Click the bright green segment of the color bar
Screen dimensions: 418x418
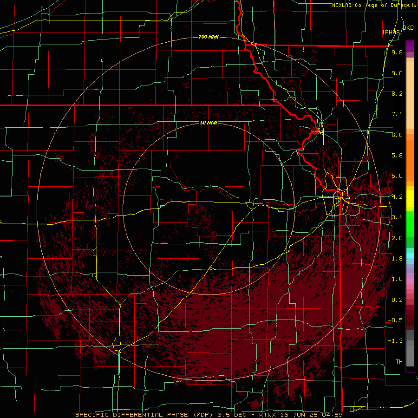click(410, 224)
